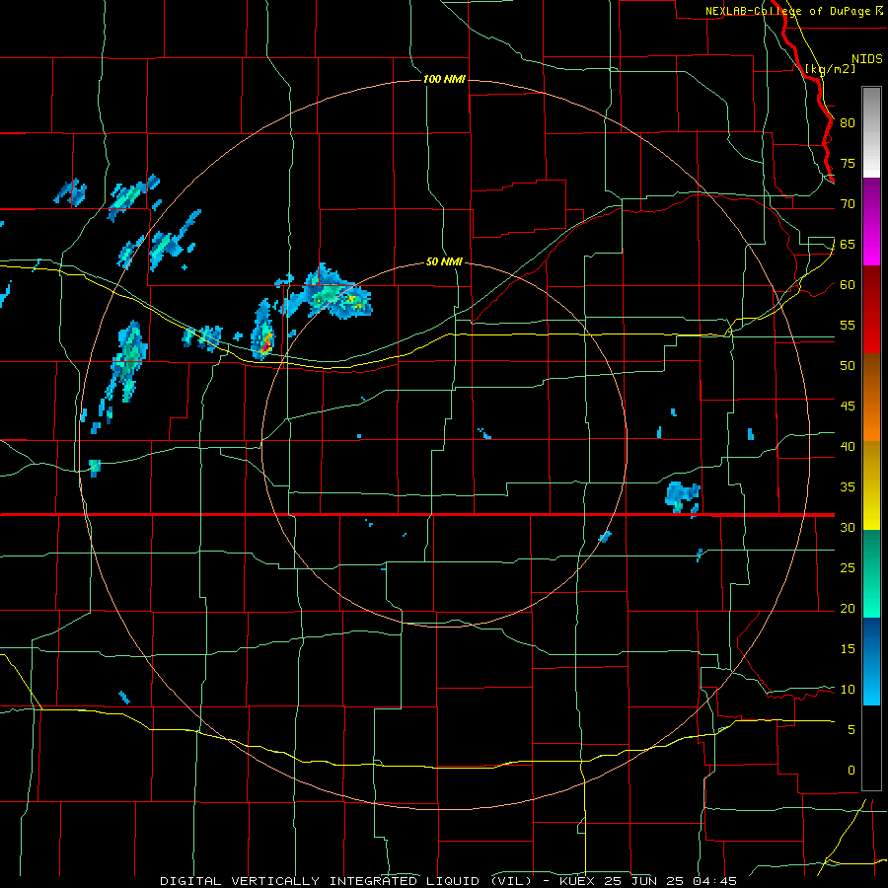Click the product title text at bottom
Viewport: 888px width, 888px height.
449,881
